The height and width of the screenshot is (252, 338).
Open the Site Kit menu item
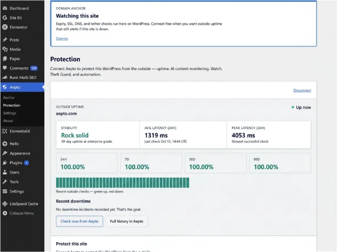pyautogui.click(x=22, y=18)
